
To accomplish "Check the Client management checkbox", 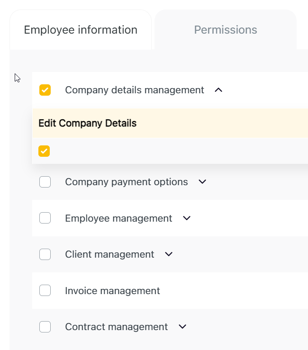I will pyautogui.click(x=45, y=254).
